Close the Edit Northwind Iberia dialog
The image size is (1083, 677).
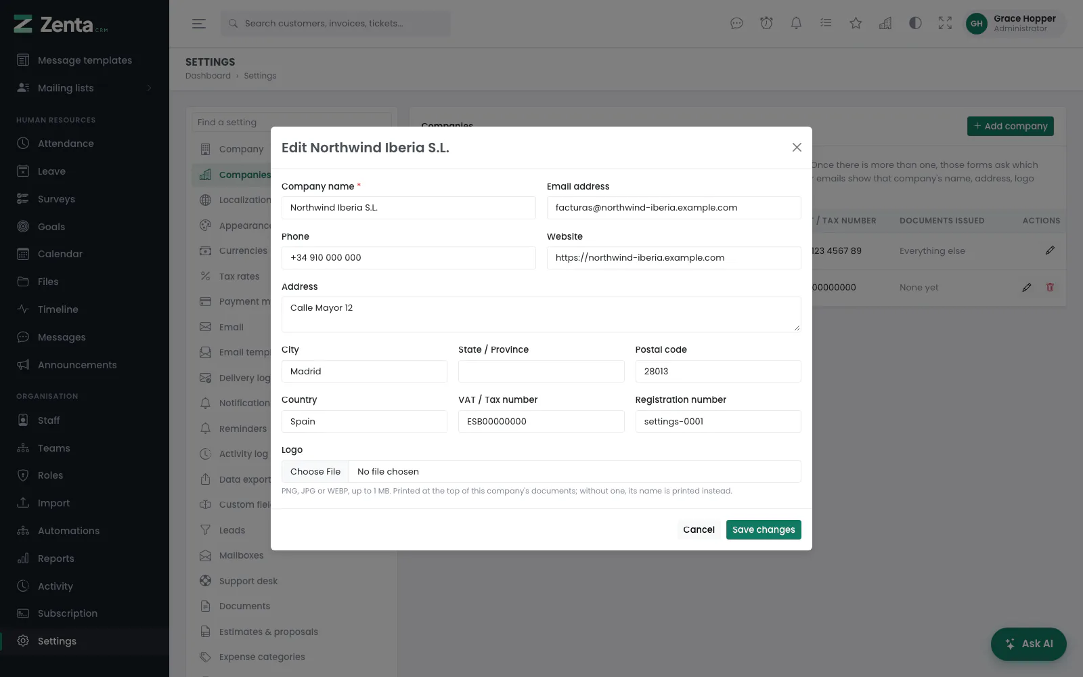(x=797, y=148)
